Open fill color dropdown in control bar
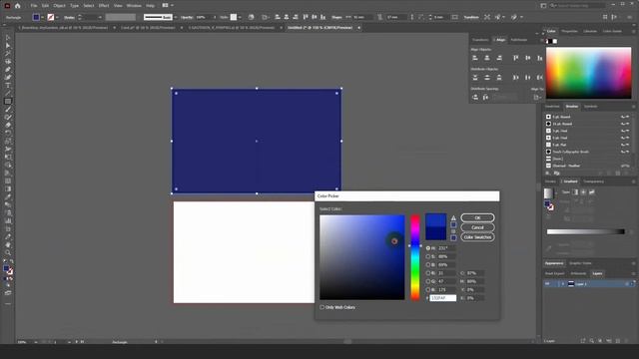 tap(42, 17)
